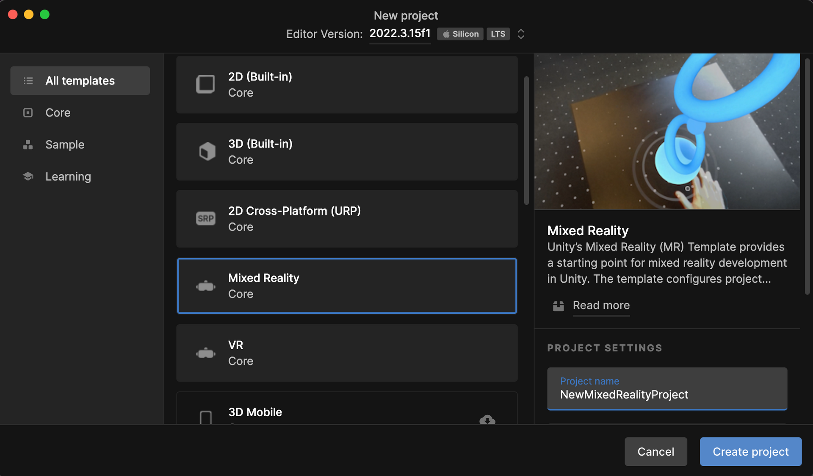Open the Learning templates category

click(68, 176)
